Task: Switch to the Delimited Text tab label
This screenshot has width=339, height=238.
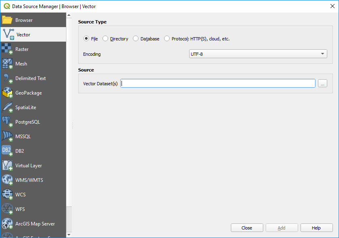Action: coord(30,78)
